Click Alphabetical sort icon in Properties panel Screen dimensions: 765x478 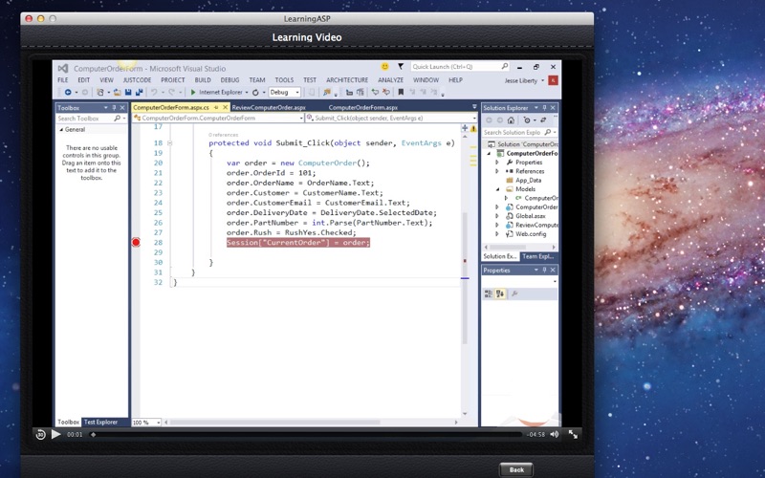click(x=500, y=293)
